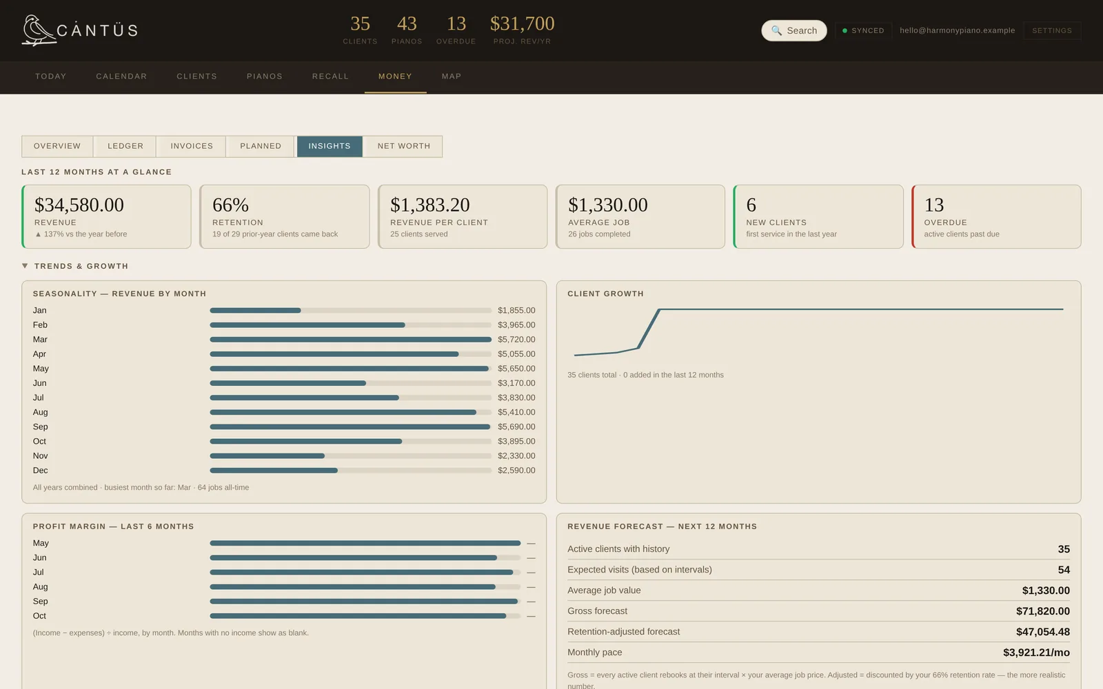The height and width of the screenshot is (689, 1103).
Task: Open the Map tab
Action: point(452,76)
